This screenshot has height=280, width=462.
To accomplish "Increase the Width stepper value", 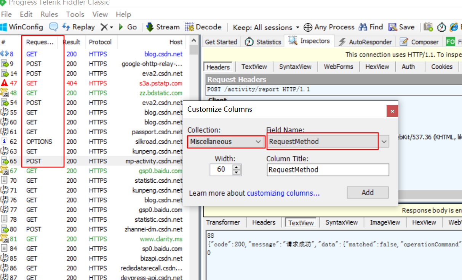I will coord(237,167).
